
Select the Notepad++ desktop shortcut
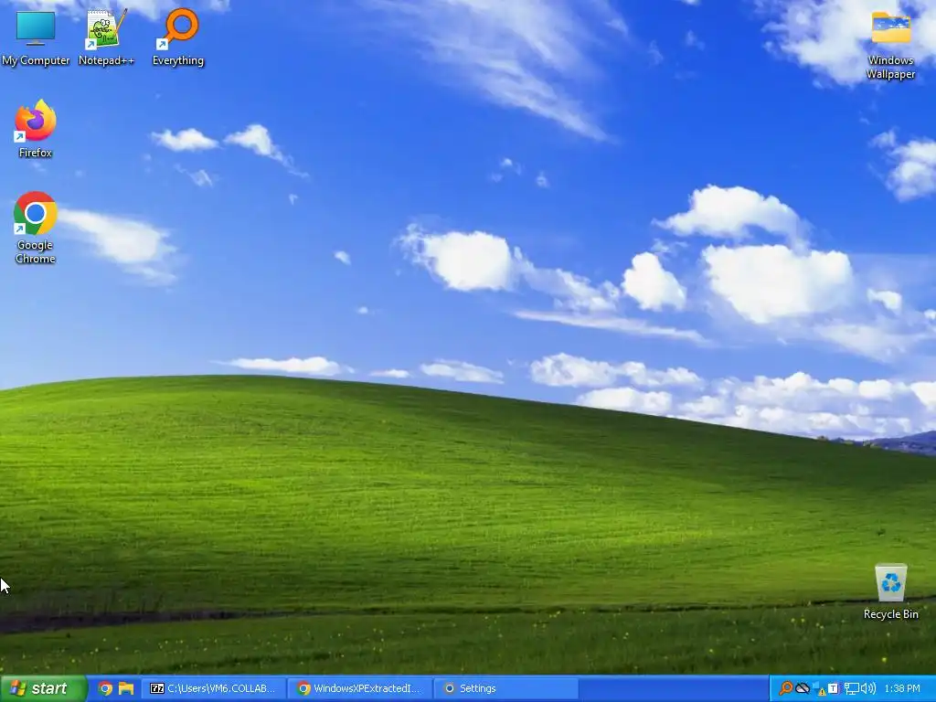pos(106,37)
